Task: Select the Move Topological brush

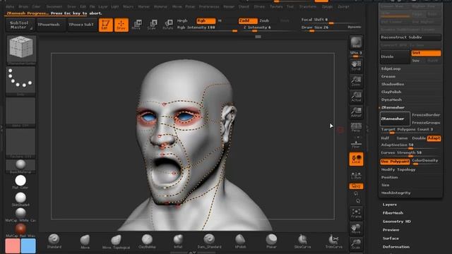Action: coord(116,241)
